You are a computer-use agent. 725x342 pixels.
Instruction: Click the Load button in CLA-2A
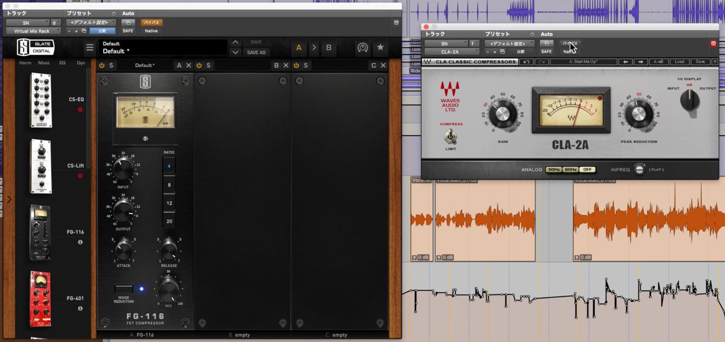pyautogui.click(x=679, y=62)
